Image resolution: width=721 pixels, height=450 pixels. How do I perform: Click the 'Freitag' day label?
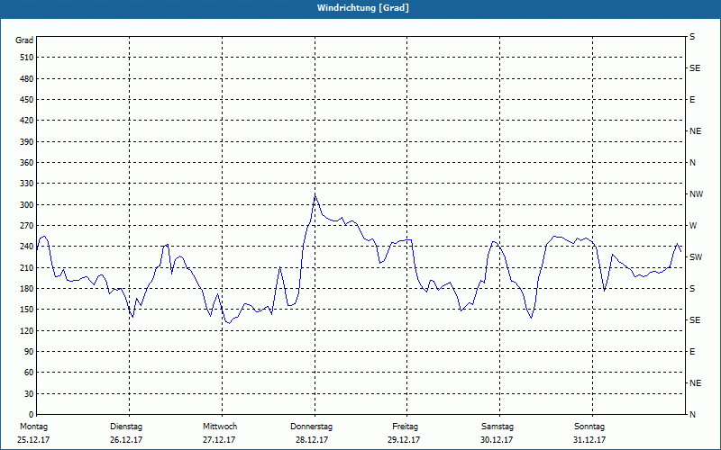click(405, 427)
